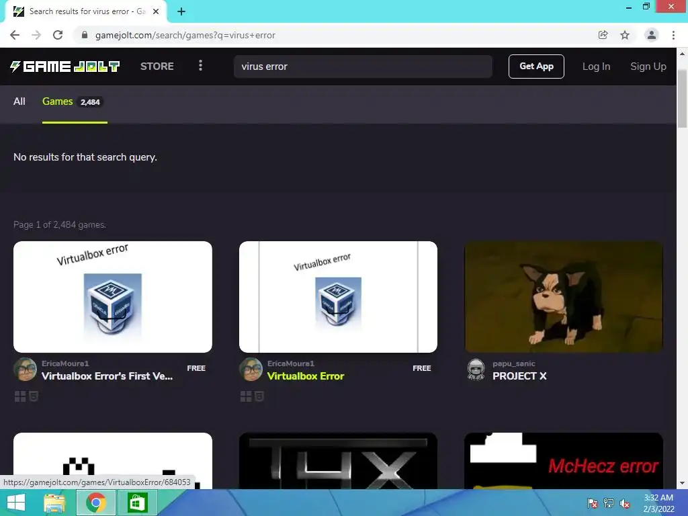Open File Explorer from the taskbar
Viewport: 688px width, 516px height.
54,503
